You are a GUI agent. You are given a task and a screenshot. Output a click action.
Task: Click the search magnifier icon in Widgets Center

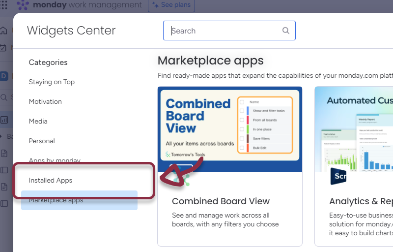286,31
